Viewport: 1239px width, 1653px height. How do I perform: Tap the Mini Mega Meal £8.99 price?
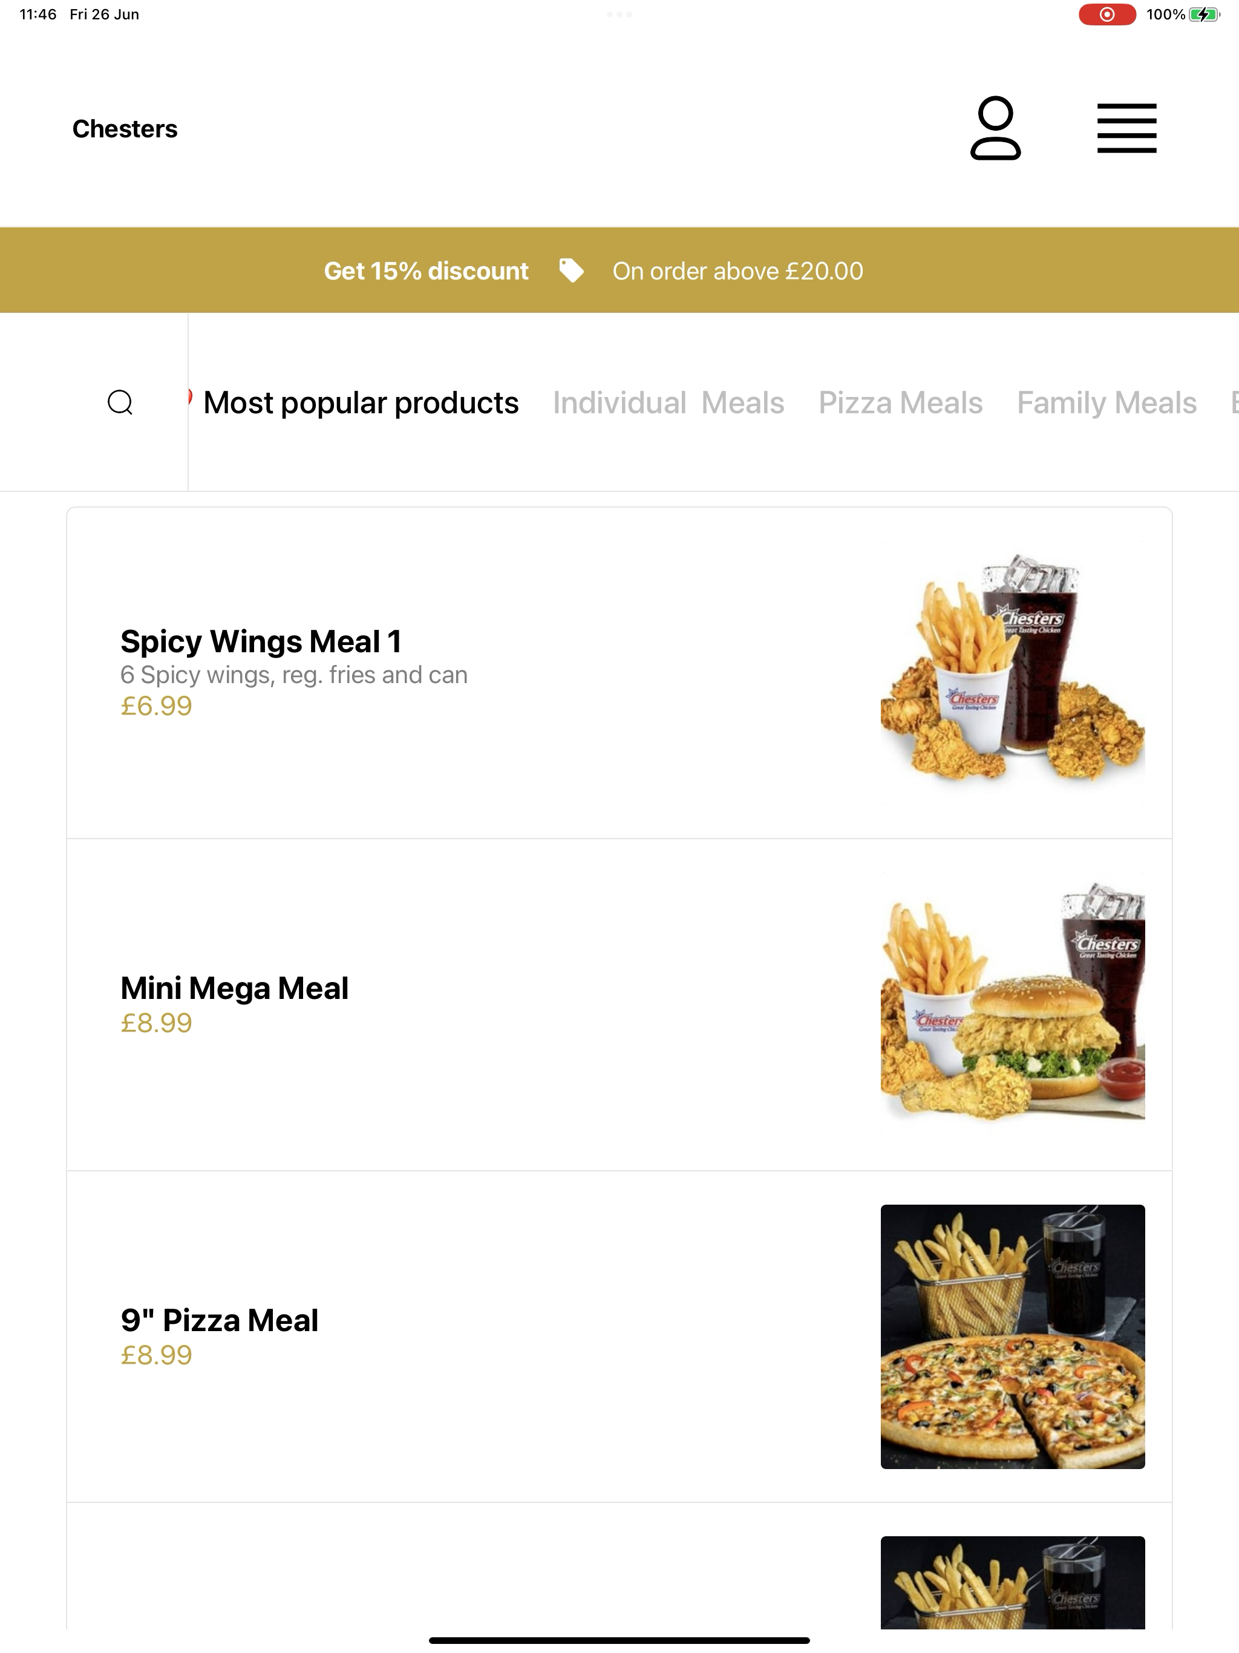[x=156, y=1023]
